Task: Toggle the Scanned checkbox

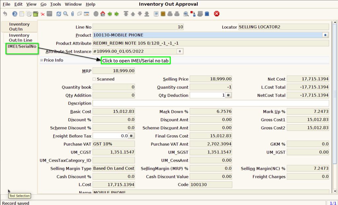Action: pos(94,79)
